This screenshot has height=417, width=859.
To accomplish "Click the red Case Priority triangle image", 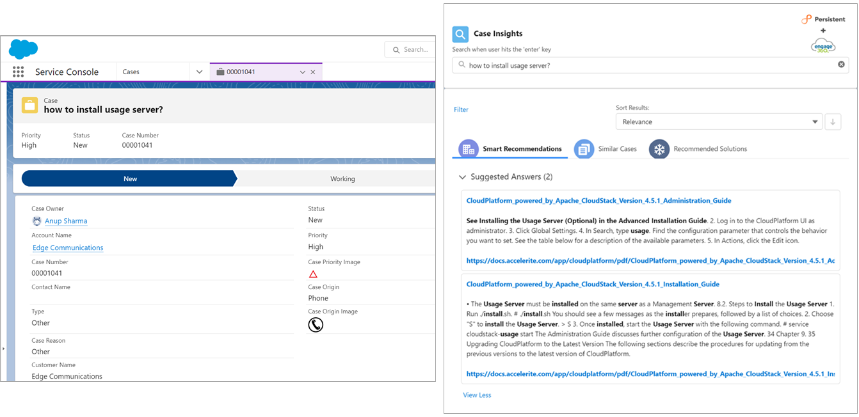I will coord(313,274).
